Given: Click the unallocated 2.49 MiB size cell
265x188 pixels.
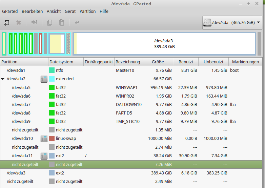Looking at the screenshot, I should [163, 182].
